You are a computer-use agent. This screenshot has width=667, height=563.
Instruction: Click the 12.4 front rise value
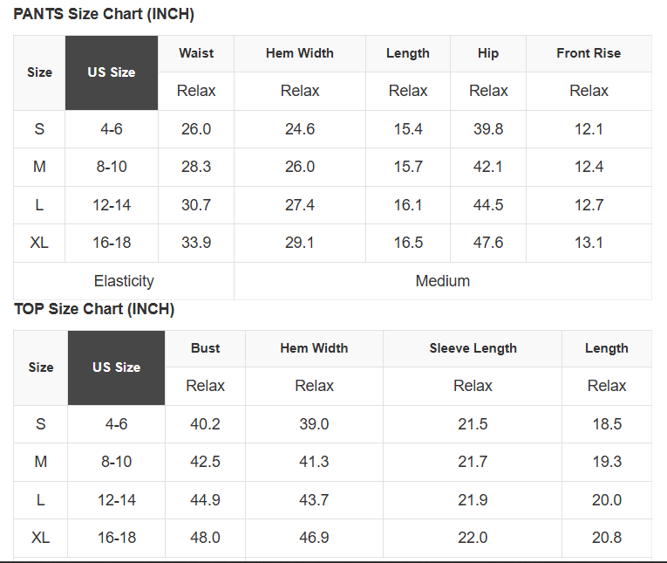[589, 167]
